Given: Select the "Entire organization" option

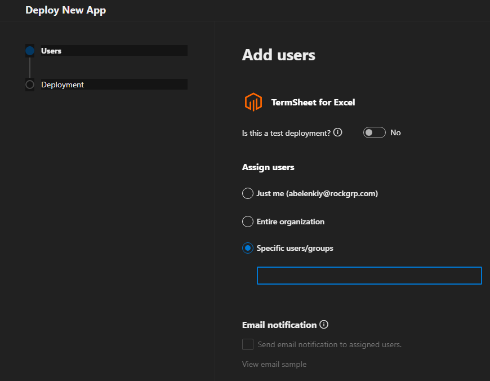Looking at the screenshot, I should point(247,221).
